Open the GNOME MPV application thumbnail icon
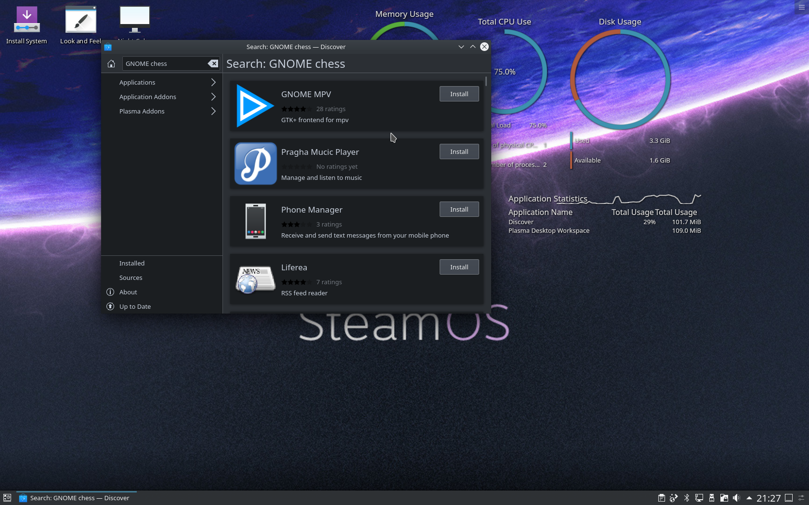This screenshot has height=505, width=809. click(254, 106)
